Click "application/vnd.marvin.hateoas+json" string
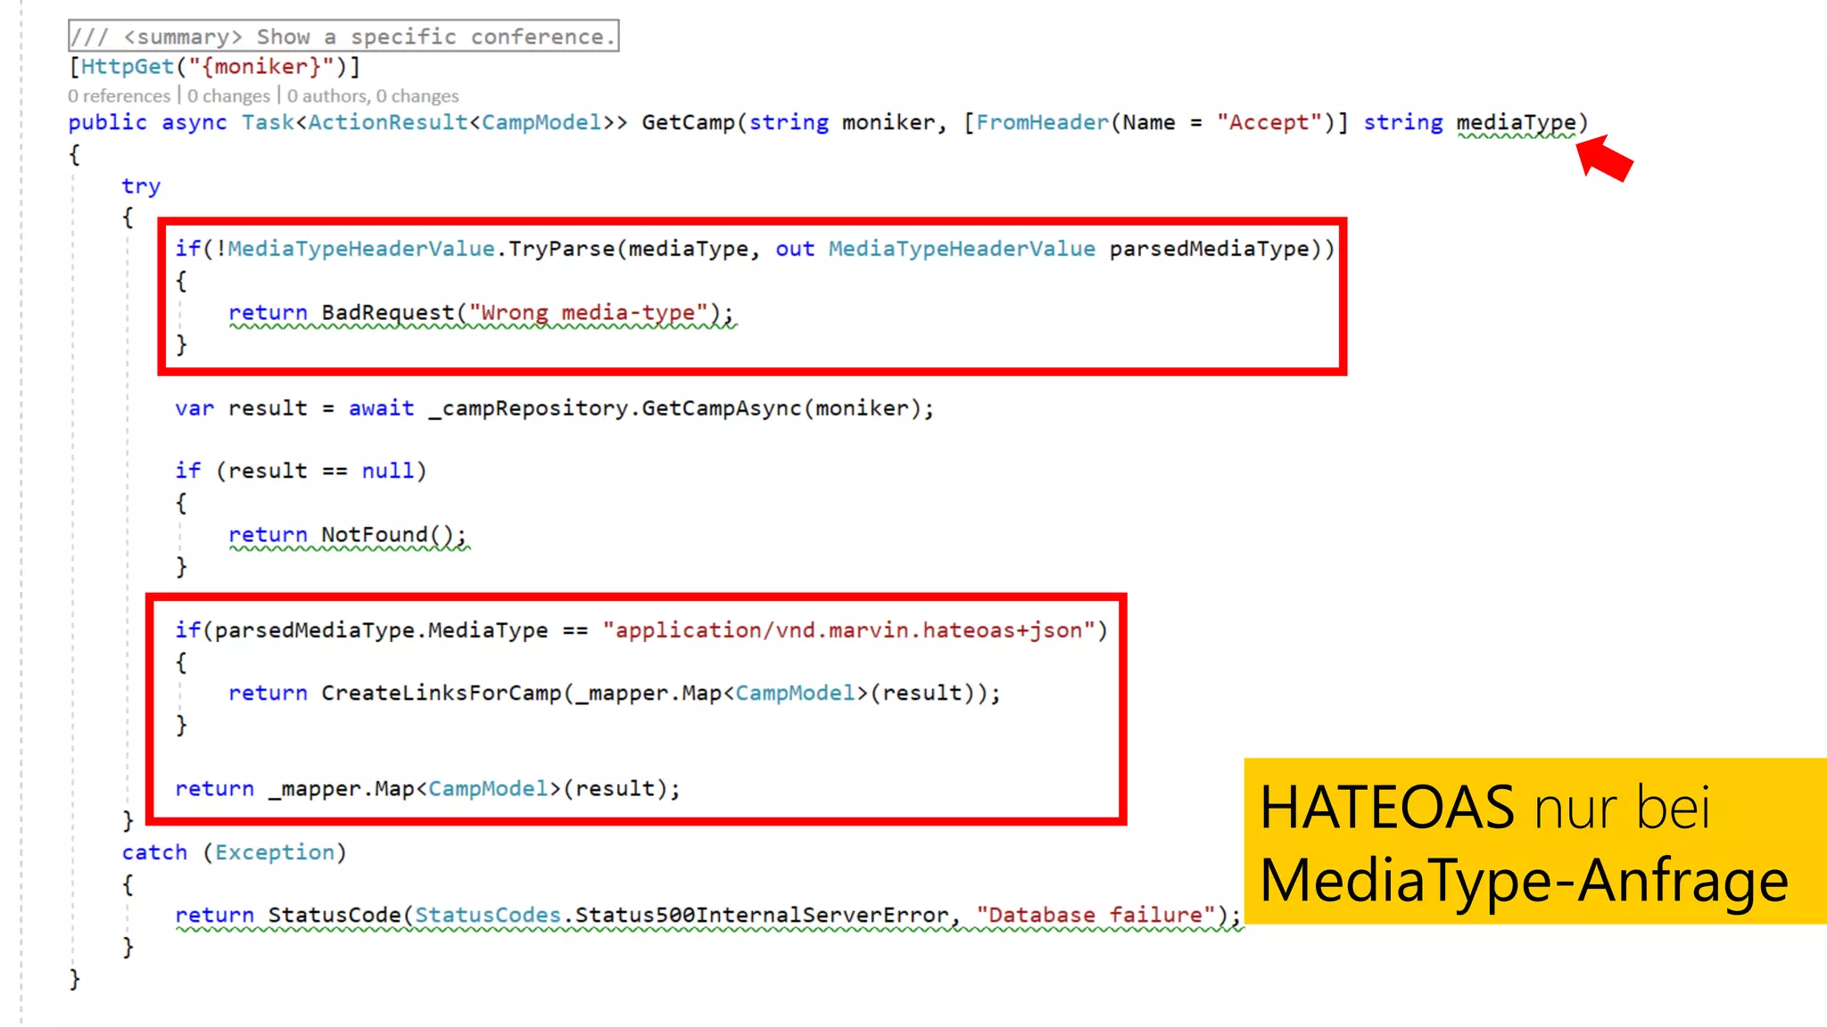1827x1027 pixels. [x=848, y=630]
